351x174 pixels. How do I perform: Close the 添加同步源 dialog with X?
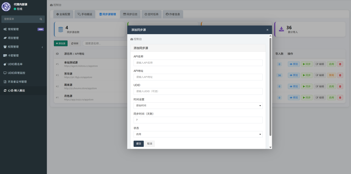[x=267, y=30]
